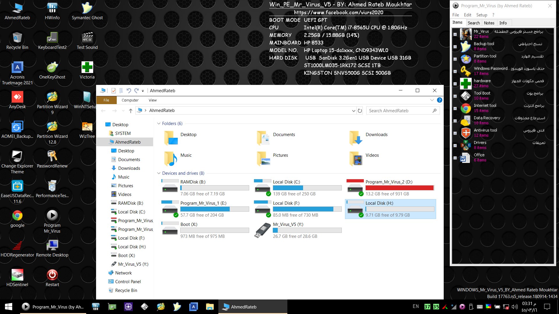The width and height of the screenshot is (559, 314).
Task: Open View ribbon tab in Explorer
Action: (x=153, y=100)
